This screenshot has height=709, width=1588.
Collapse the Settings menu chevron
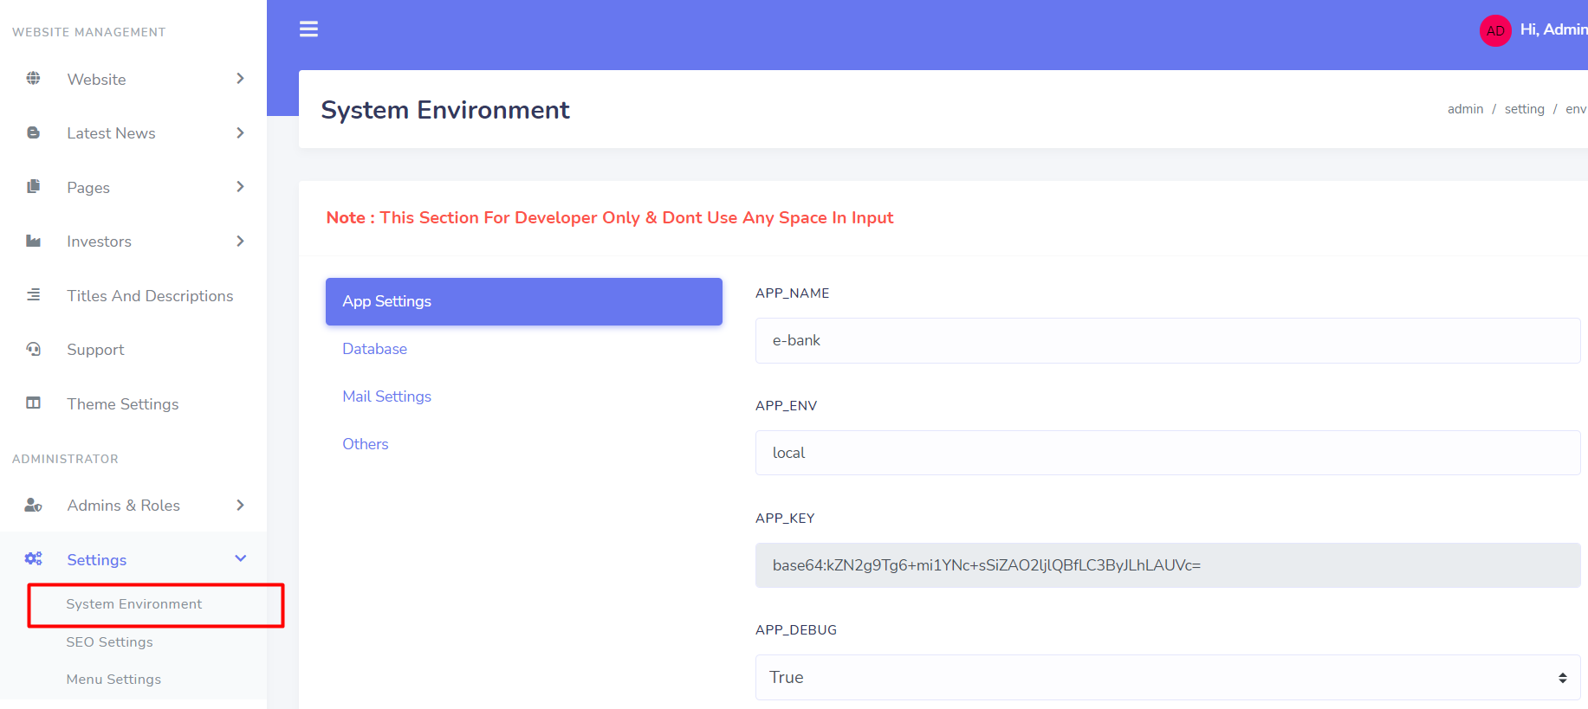click(240, 559)
